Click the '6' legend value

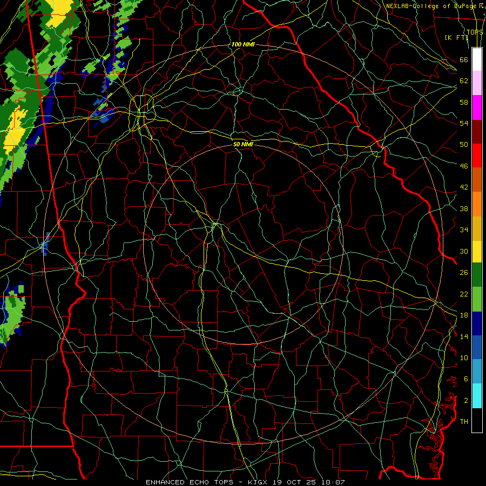point(466,379)
